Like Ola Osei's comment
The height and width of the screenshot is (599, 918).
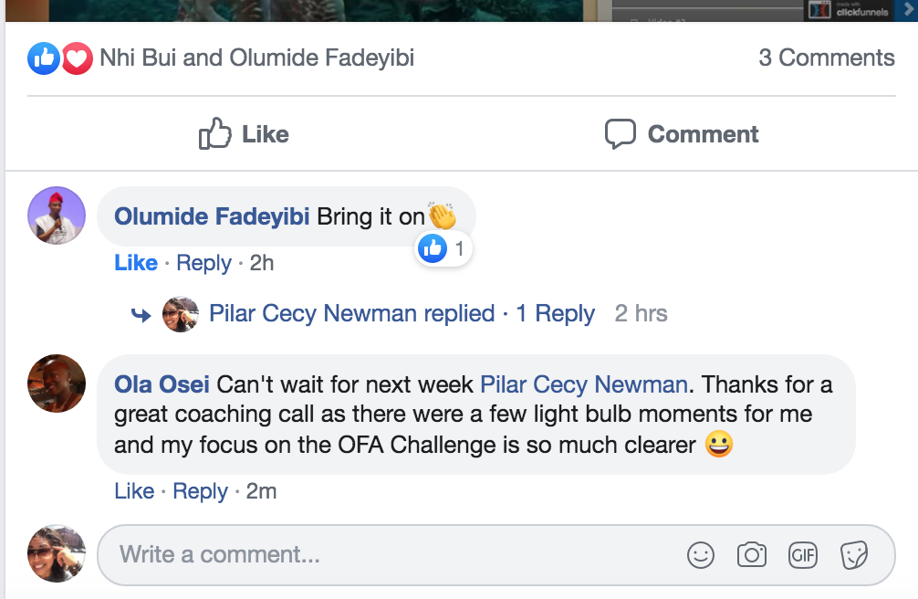134,491
